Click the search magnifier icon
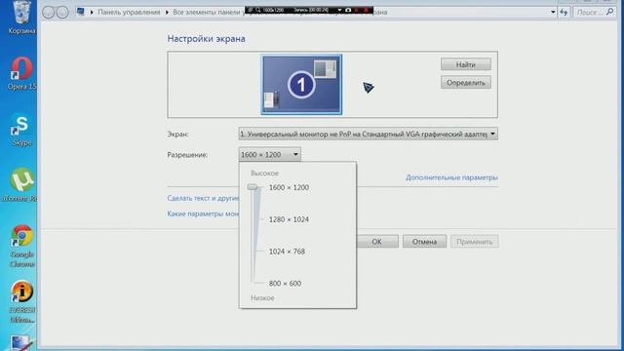 [609, 12]
